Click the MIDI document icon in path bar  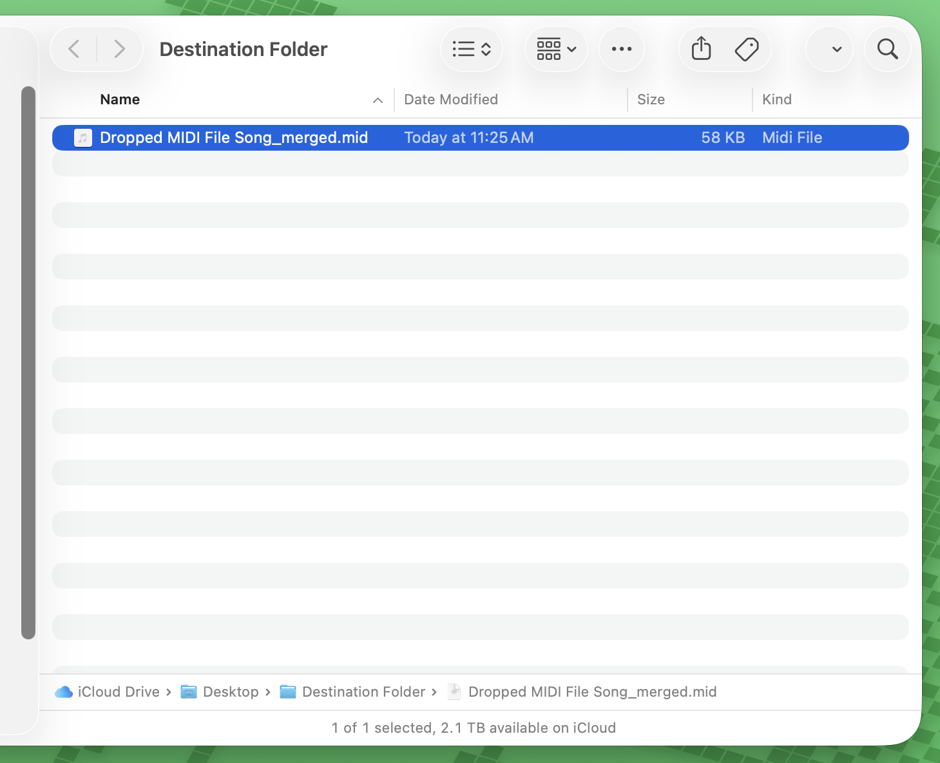(454, 692)
